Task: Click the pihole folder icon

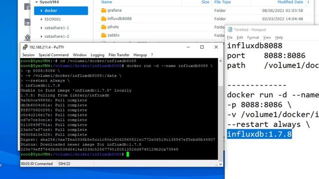Action: 104,27
